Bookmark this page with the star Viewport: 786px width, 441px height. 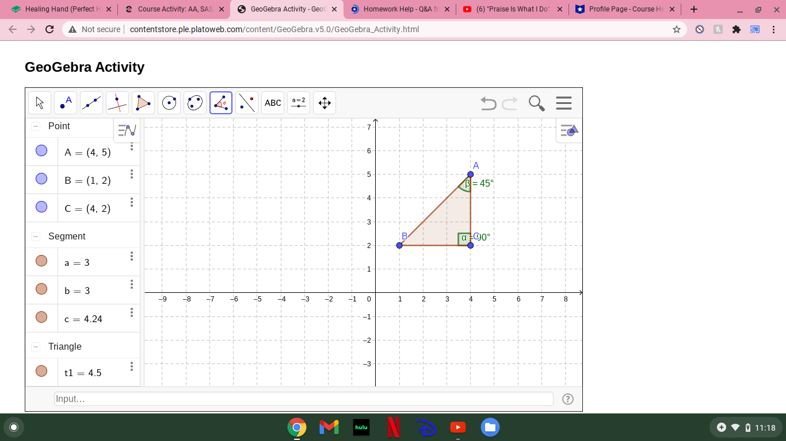(677, 29)
